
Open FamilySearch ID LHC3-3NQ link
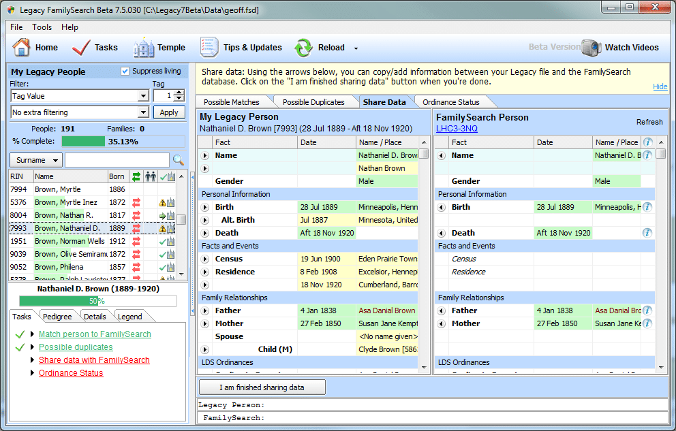[x=457, y=128]
